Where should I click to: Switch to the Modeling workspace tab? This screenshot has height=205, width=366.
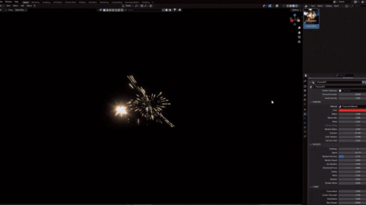click(35, 2)
